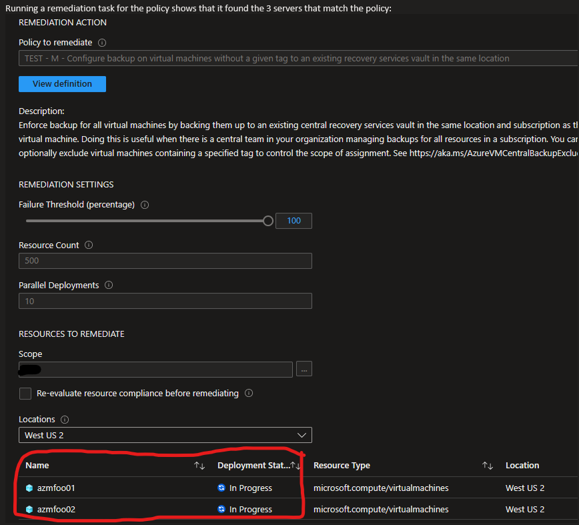579x525 pixels.
Task: Sort the table by Name column
Action: pos(199,466)
